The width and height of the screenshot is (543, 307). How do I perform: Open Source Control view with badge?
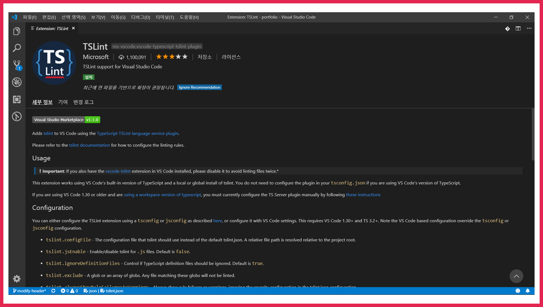[x=17, y=65]
